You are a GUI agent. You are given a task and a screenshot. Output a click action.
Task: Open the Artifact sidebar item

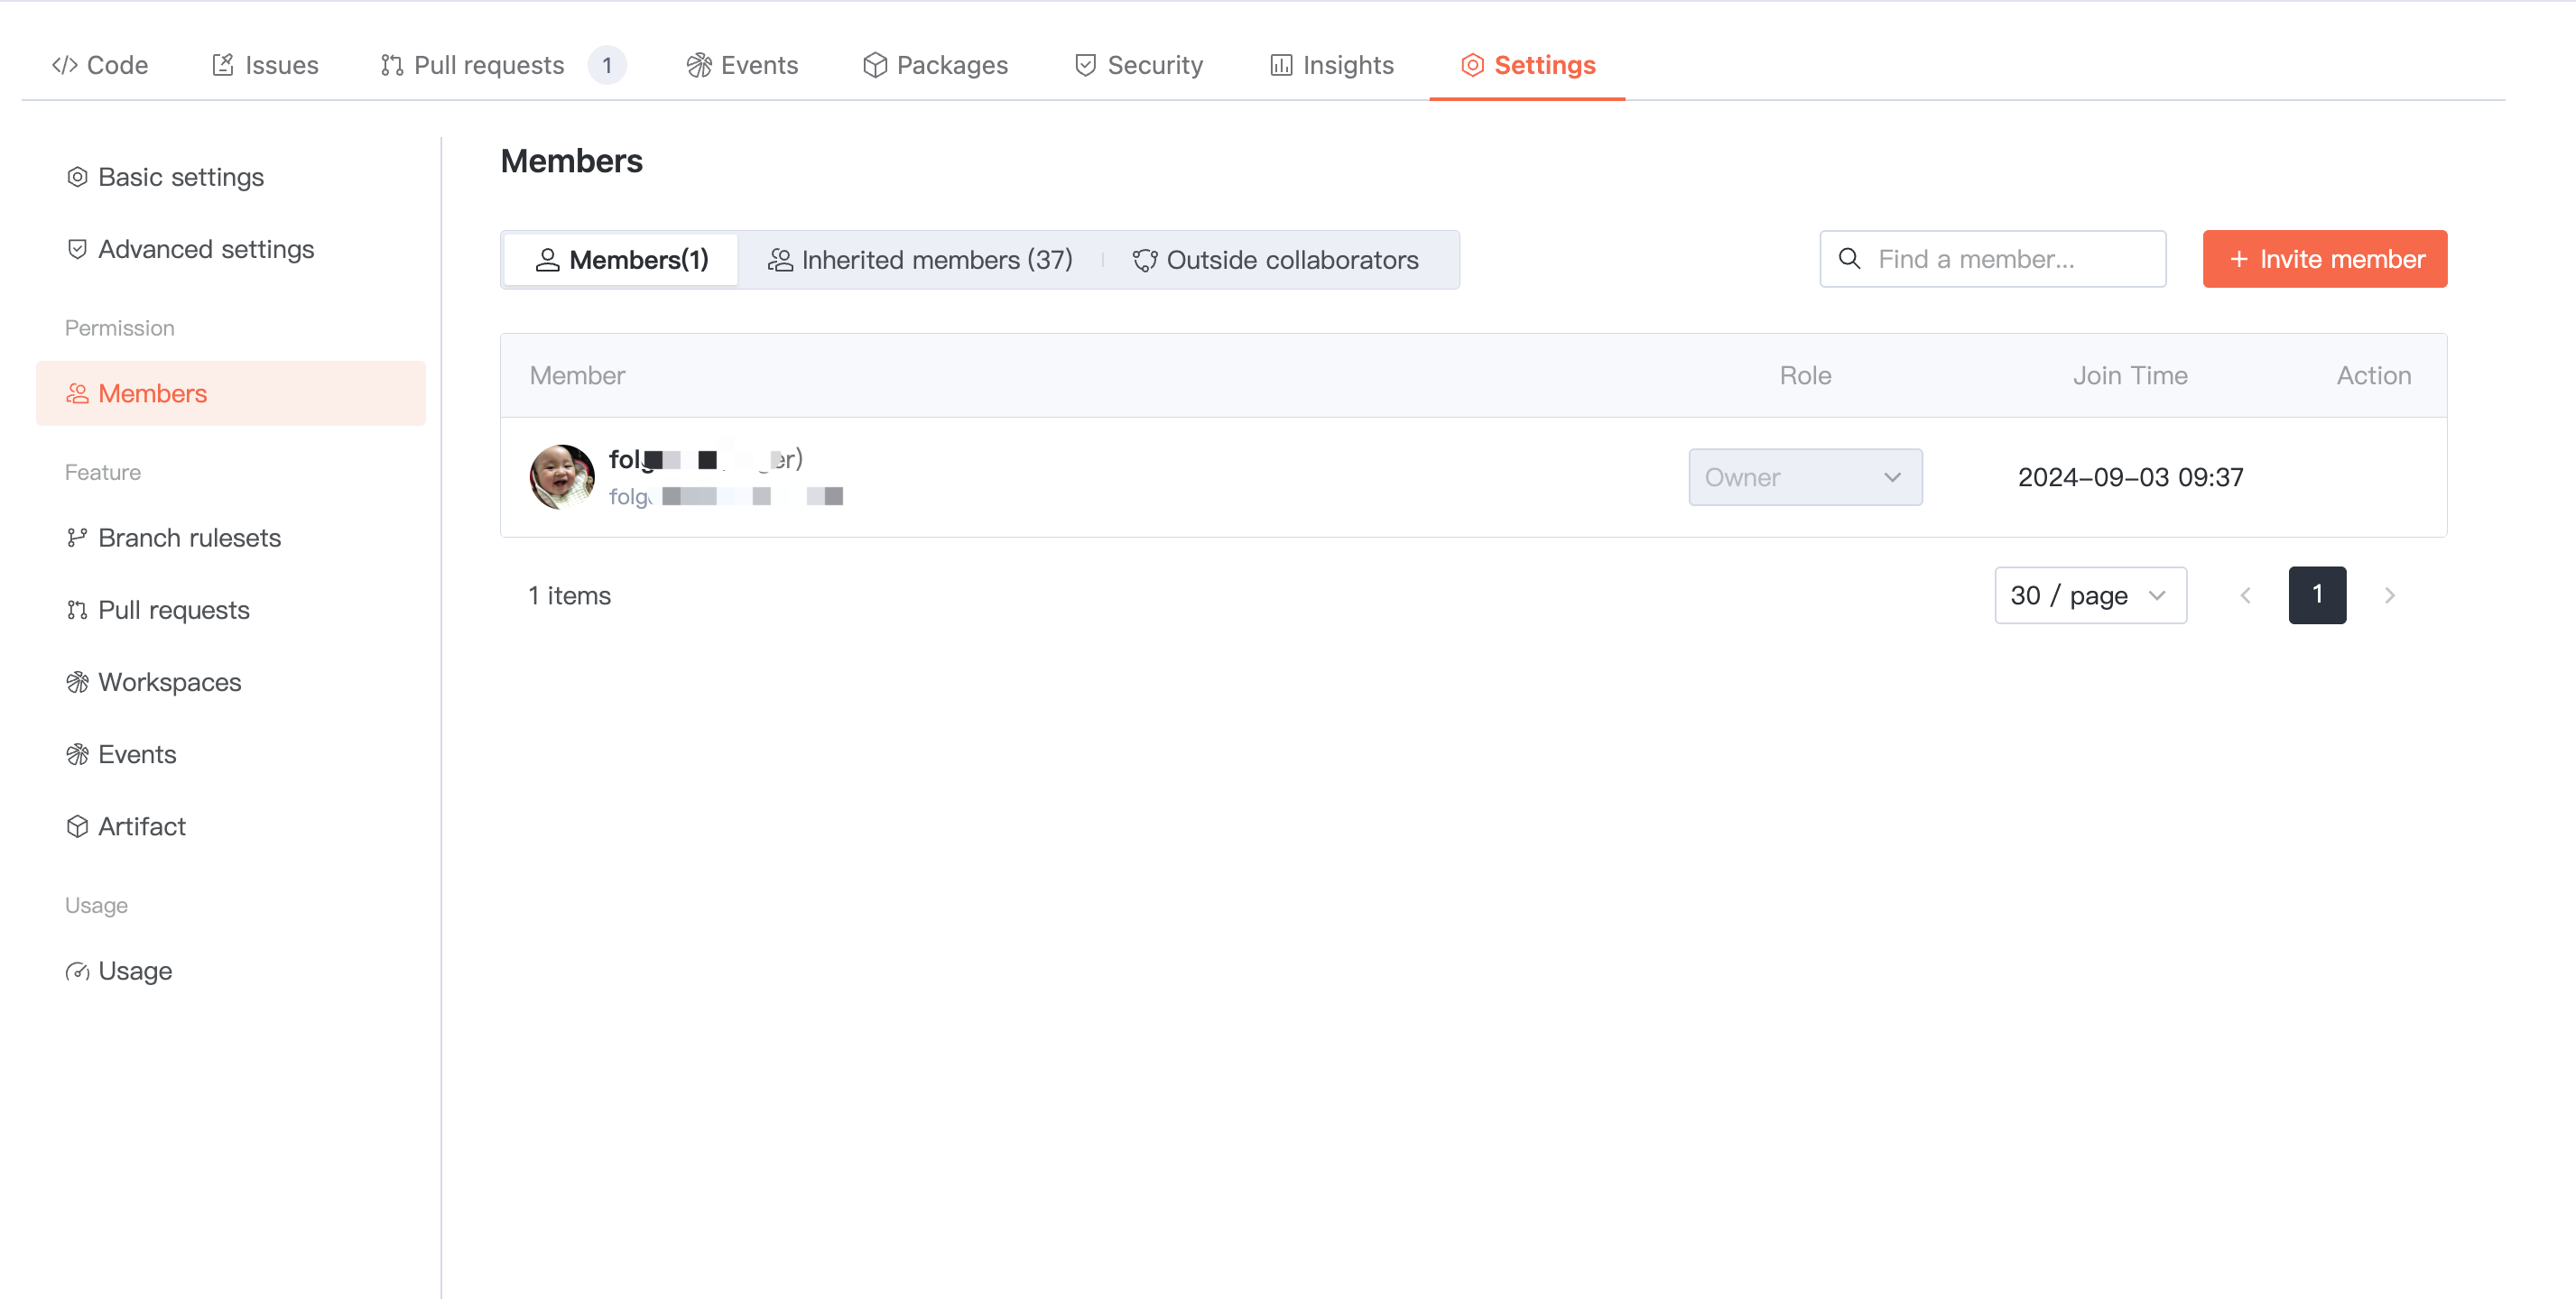coord(141,826)
